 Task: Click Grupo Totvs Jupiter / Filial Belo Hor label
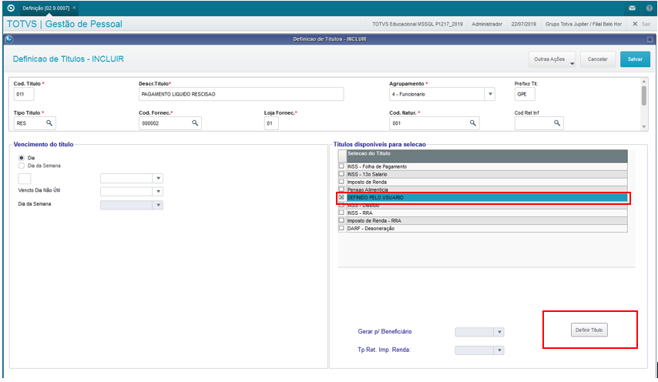tap(583, 24)
